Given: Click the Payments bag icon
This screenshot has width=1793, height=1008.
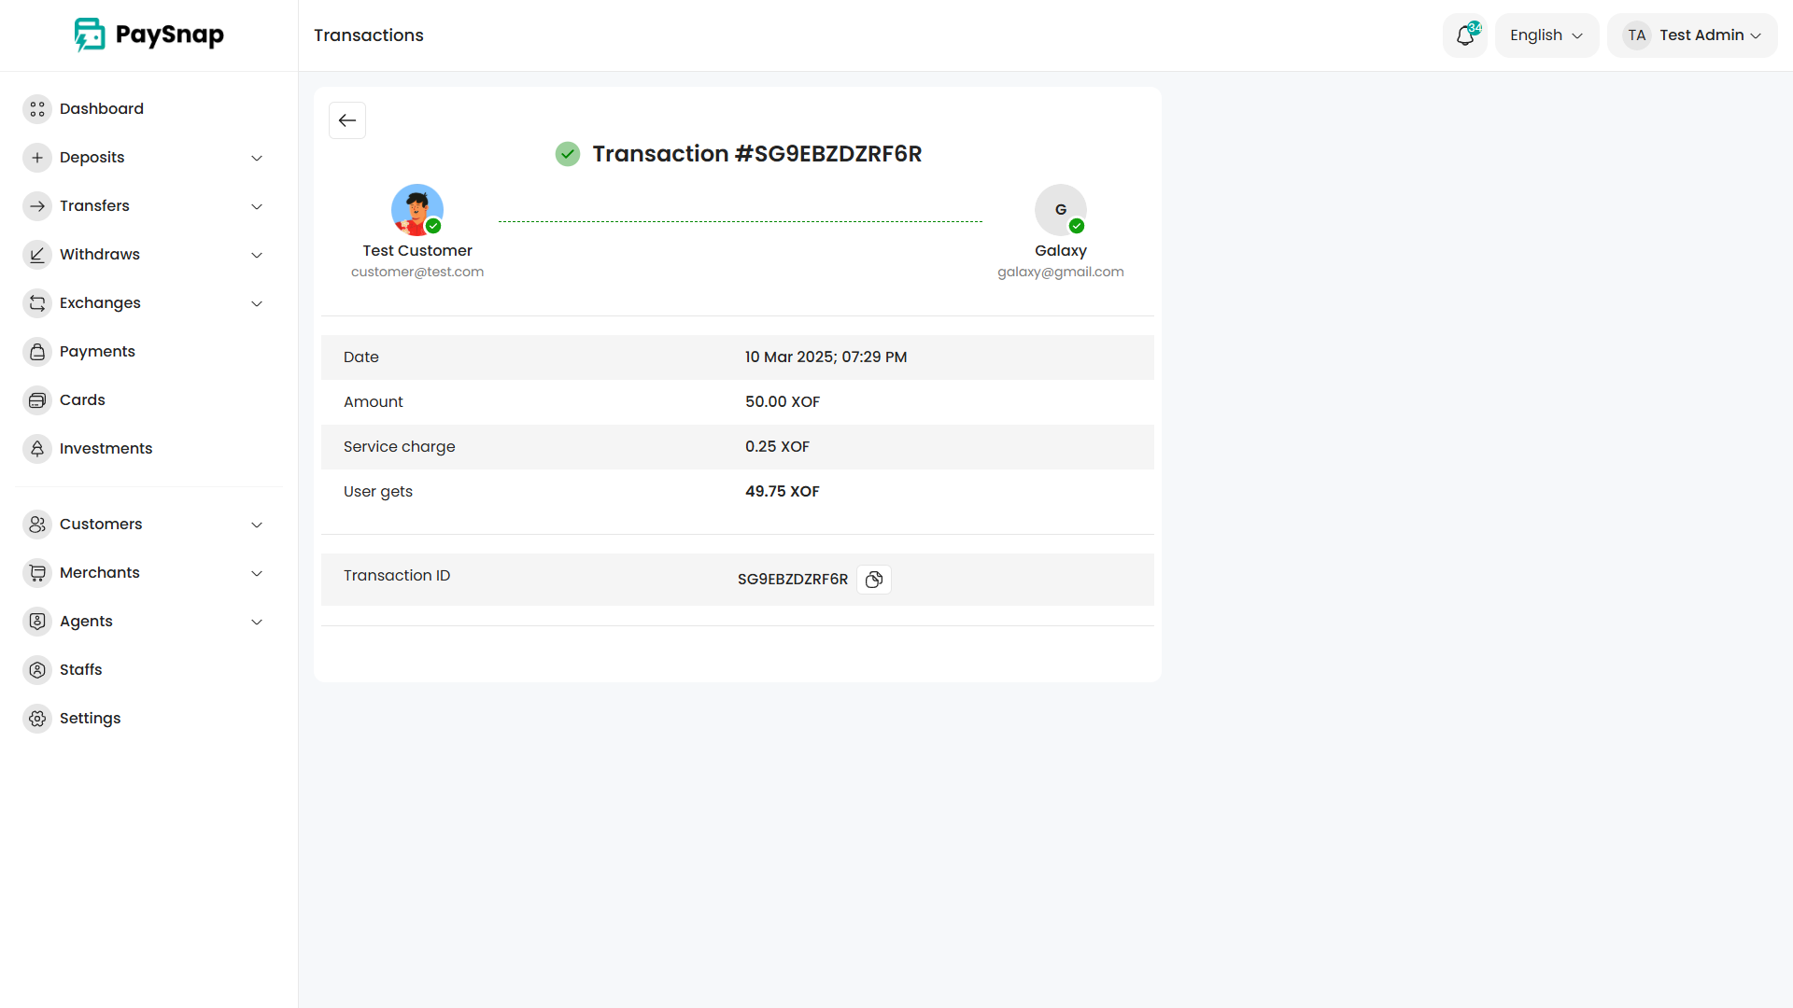Looking at the screenshot, I should [x=37, y=352].
